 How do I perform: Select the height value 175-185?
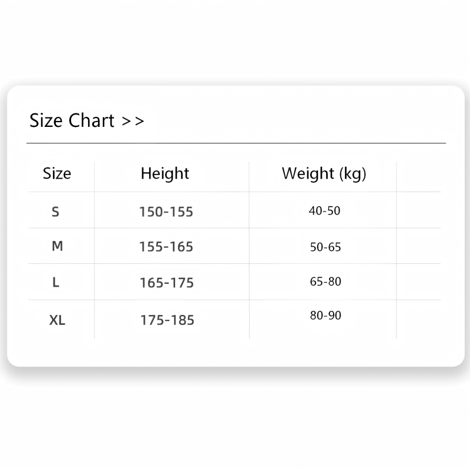(x=167, y=320)
